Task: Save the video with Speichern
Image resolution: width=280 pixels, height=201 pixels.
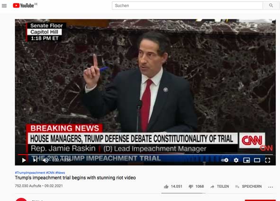Action: click(248, 186)
